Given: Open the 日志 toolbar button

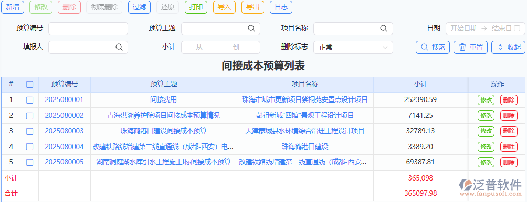Looking at the screenshot, I should [x=281, y=7].
